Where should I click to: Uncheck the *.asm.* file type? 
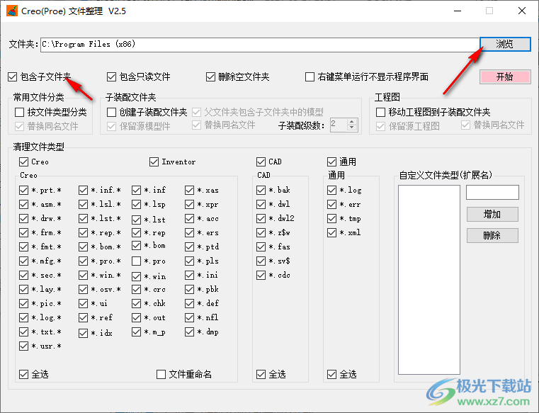click(x=23, y=204)
